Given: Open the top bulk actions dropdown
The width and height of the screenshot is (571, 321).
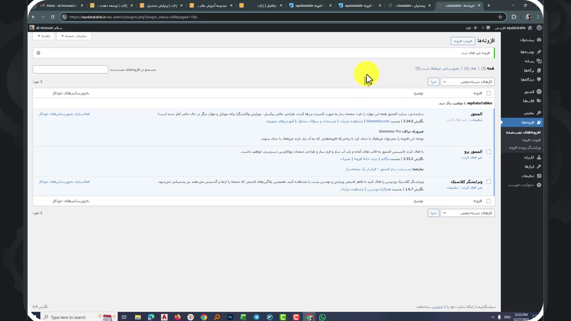Looking at the screenshot, I should 467,82.
